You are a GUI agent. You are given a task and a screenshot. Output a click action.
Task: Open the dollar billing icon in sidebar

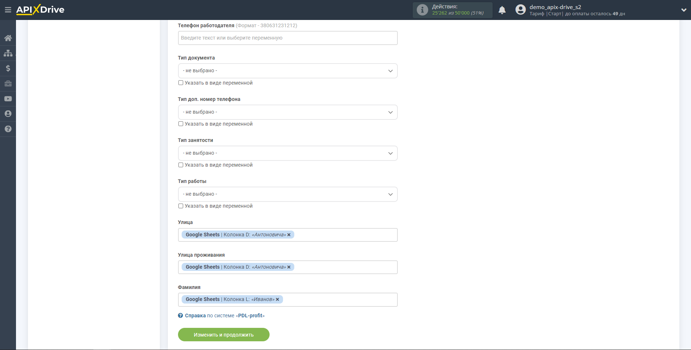tap(8, 68)
